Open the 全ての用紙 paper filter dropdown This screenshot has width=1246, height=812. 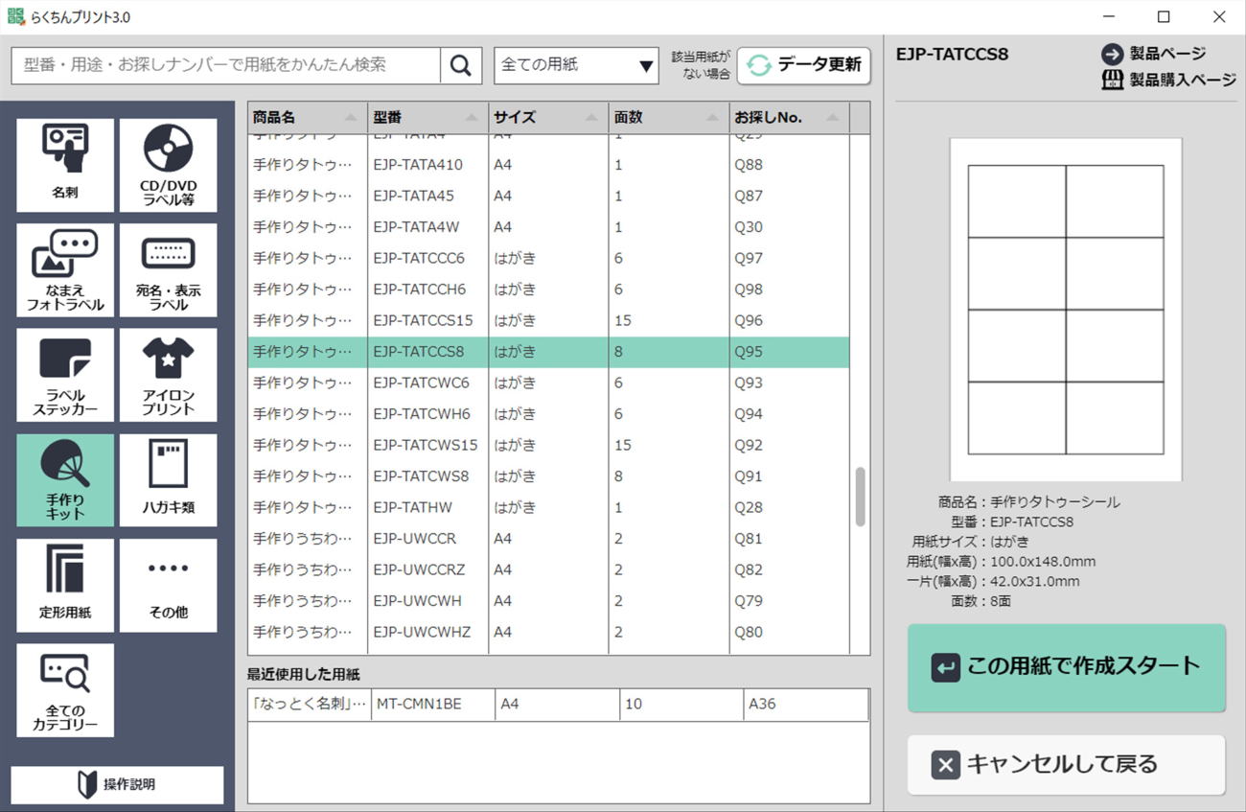(576, 65)
